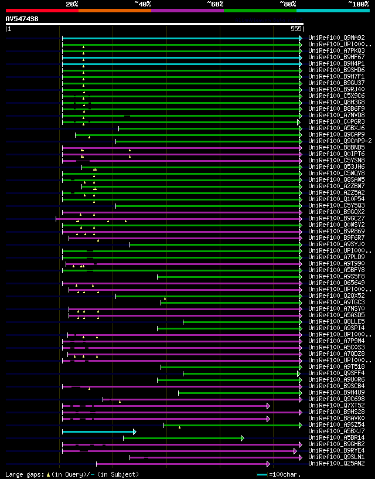375x479 pixels.
Task: Click the green ~80% identity legend segment
Action: 260,11
